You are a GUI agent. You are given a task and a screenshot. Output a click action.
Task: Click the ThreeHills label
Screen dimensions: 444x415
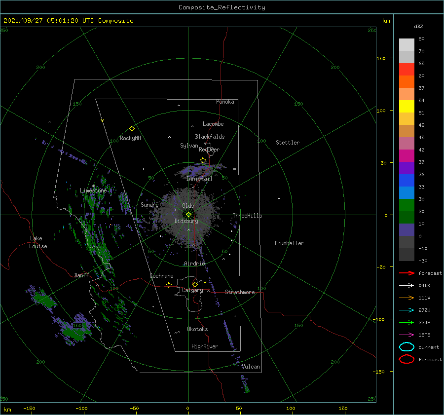point(247,216)
